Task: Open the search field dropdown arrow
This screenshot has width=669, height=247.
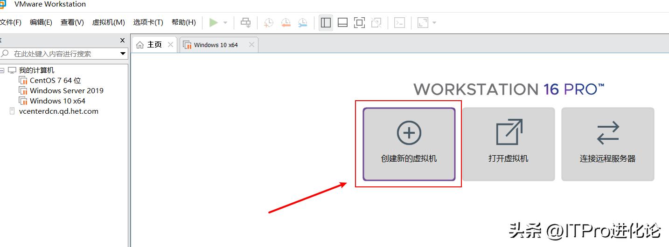Action: 123,54
